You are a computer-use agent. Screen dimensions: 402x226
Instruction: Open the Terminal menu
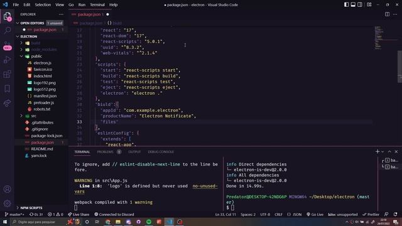click(x=97, y=4)
